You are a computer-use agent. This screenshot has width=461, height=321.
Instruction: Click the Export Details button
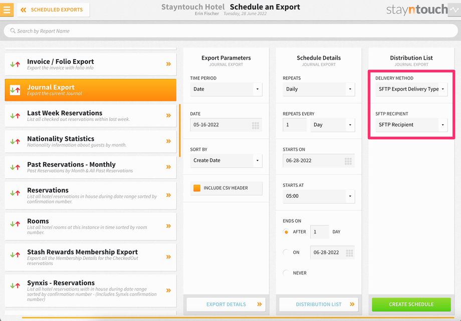pos(226,304)
